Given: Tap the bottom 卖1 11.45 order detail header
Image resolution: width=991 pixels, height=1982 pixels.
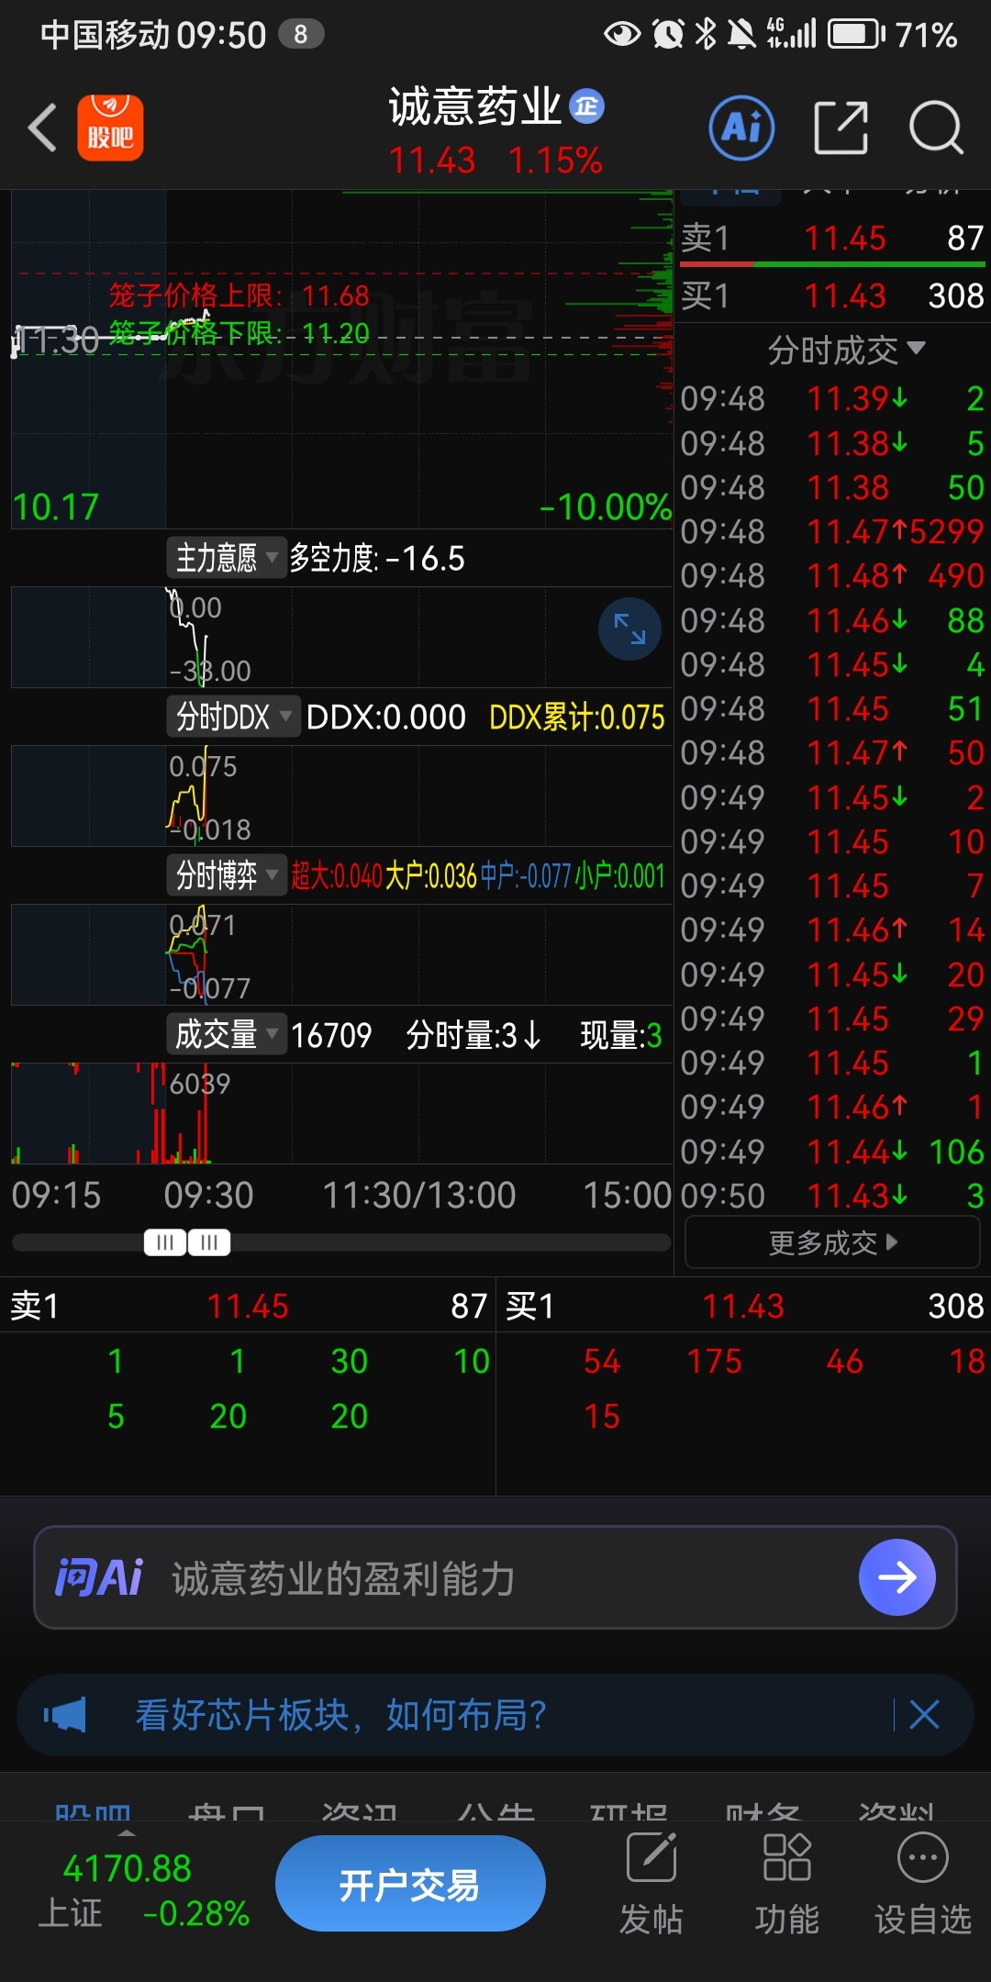Looking at the screenshot, I should (248, 1306).
